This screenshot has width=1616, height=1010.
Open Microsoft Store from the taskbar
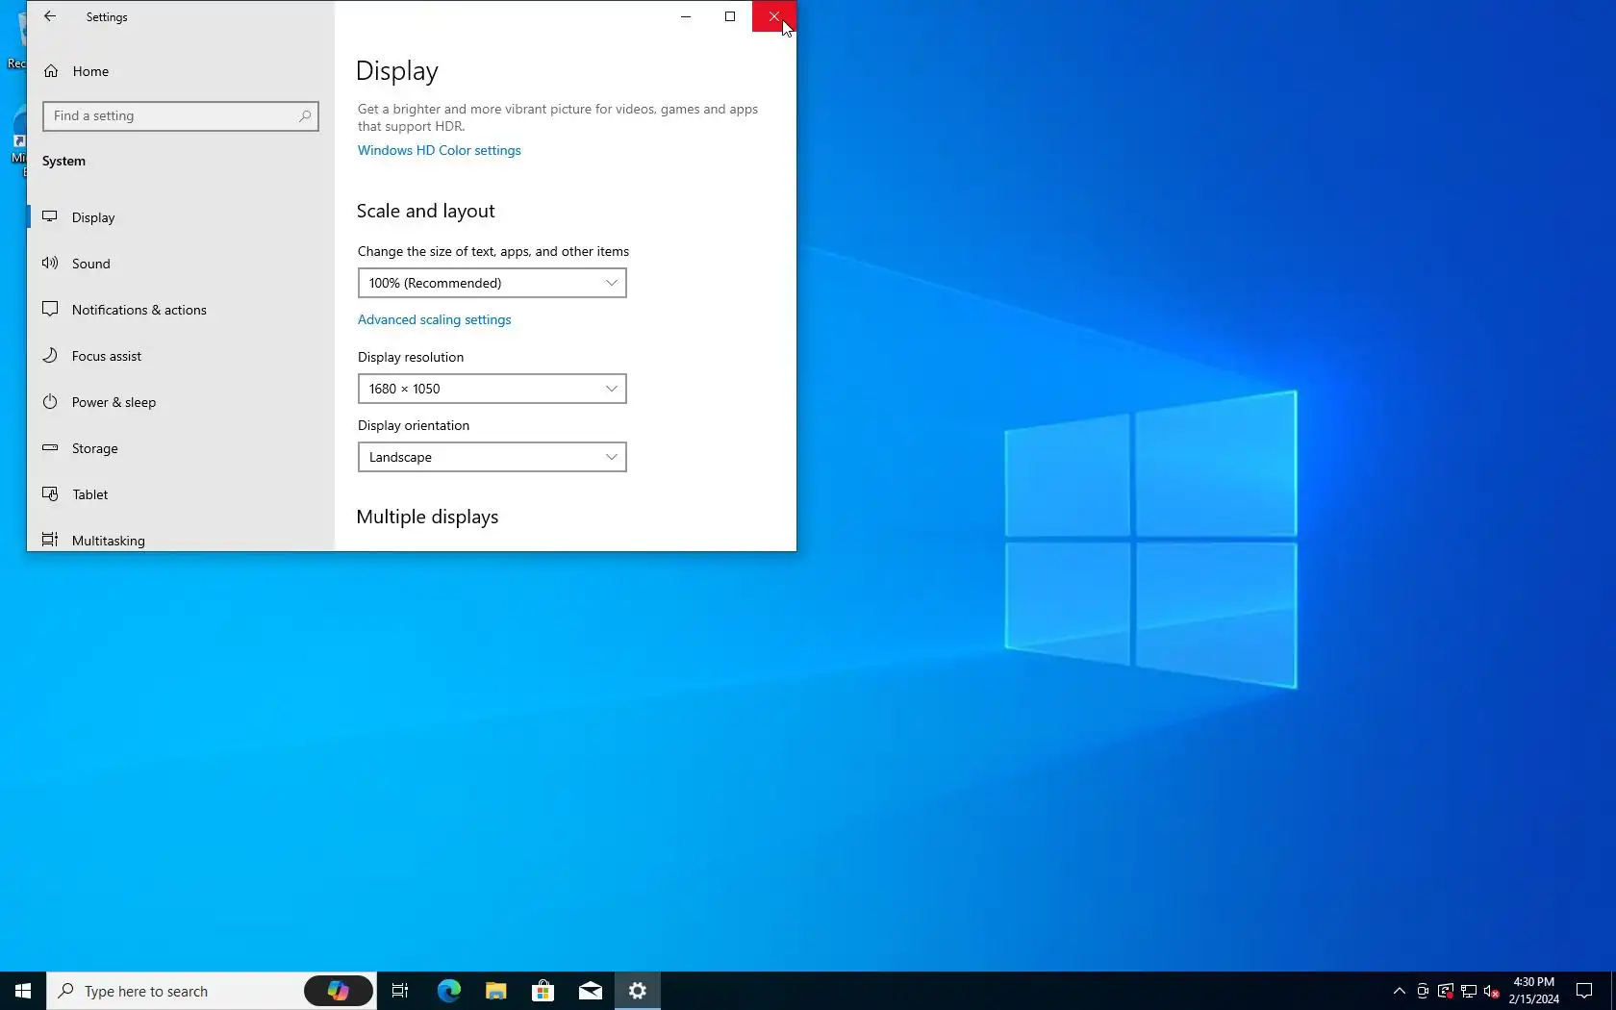543,991
